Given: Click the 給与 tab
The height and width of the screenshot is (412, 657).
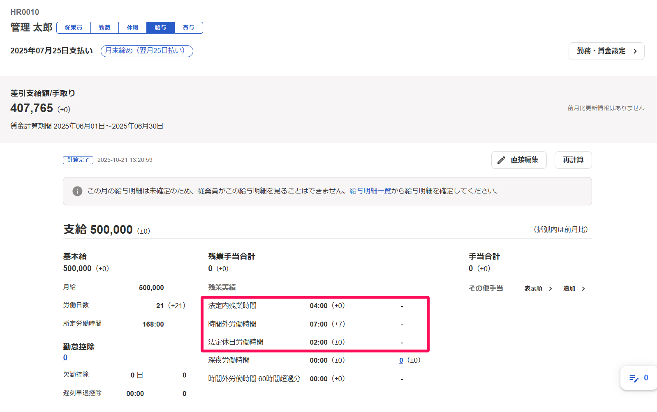Looking at the screenshot, I should (x=160, y=28).
